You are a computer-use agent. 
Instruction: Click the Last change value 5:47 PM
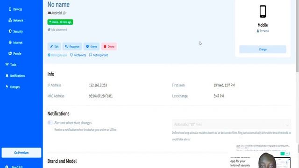219,96
